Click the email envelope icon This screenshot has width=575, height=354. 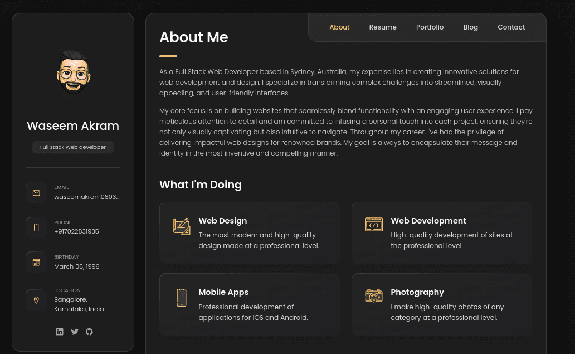pos(36,192)
